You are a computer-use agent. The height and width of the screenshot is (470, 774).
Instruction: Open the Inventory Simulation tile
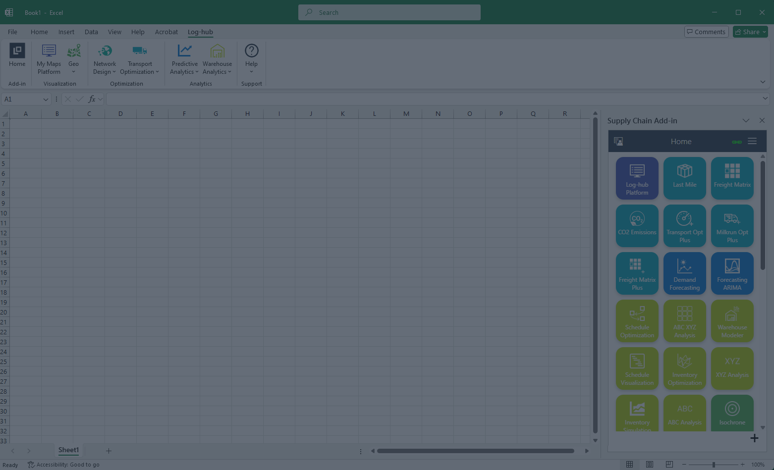pyautogui.click(x=637, y=413)
